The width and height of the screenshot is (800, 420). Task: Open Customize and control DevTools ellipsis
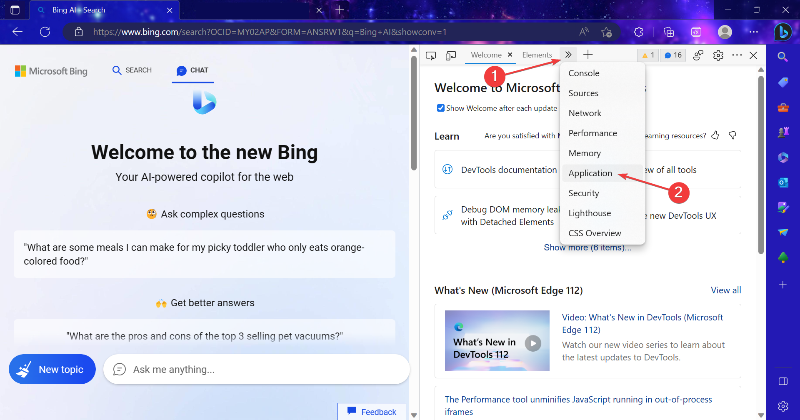click(x=737, y=55)
